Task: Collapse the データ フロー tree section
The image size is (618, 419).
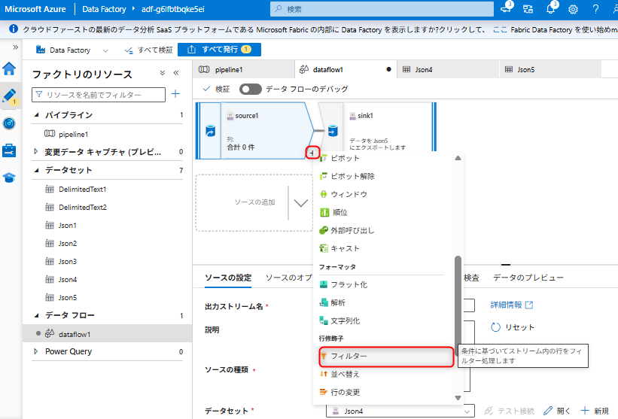Action: click(37, 315)
